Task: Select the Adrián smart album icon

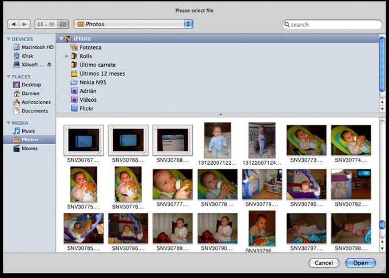Action: point(74,91)
